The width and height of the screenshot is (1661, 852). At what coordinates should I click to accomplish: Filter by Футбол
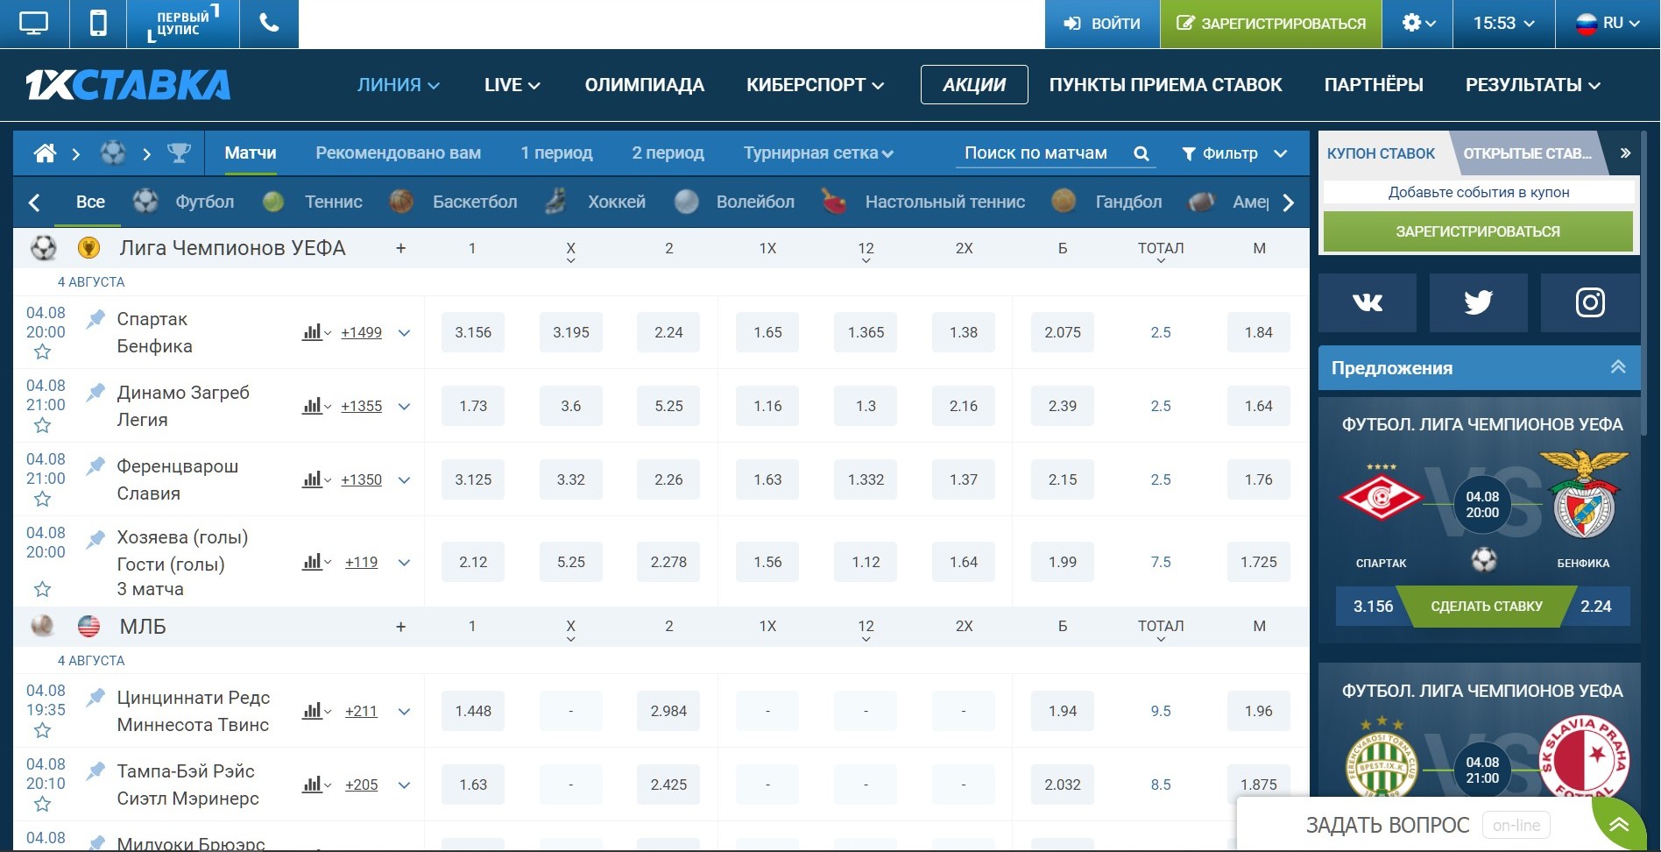(184, 202)
